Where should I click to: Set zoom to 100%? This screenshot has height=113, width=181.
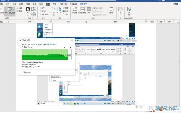pos(59,10)
